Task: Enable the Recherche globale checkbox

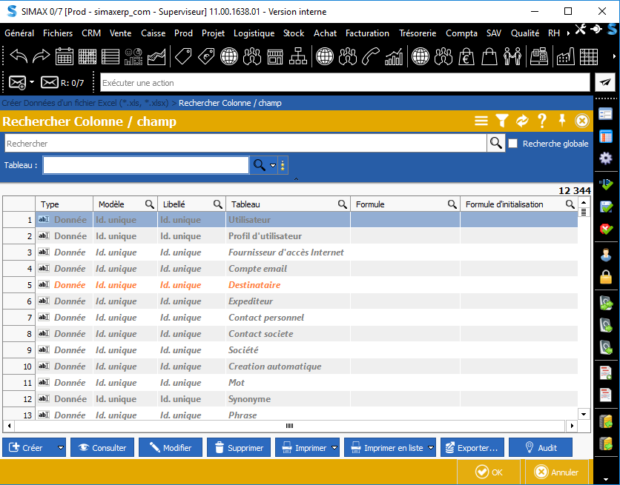Action: pyautogui.click(x=513, y=144)
